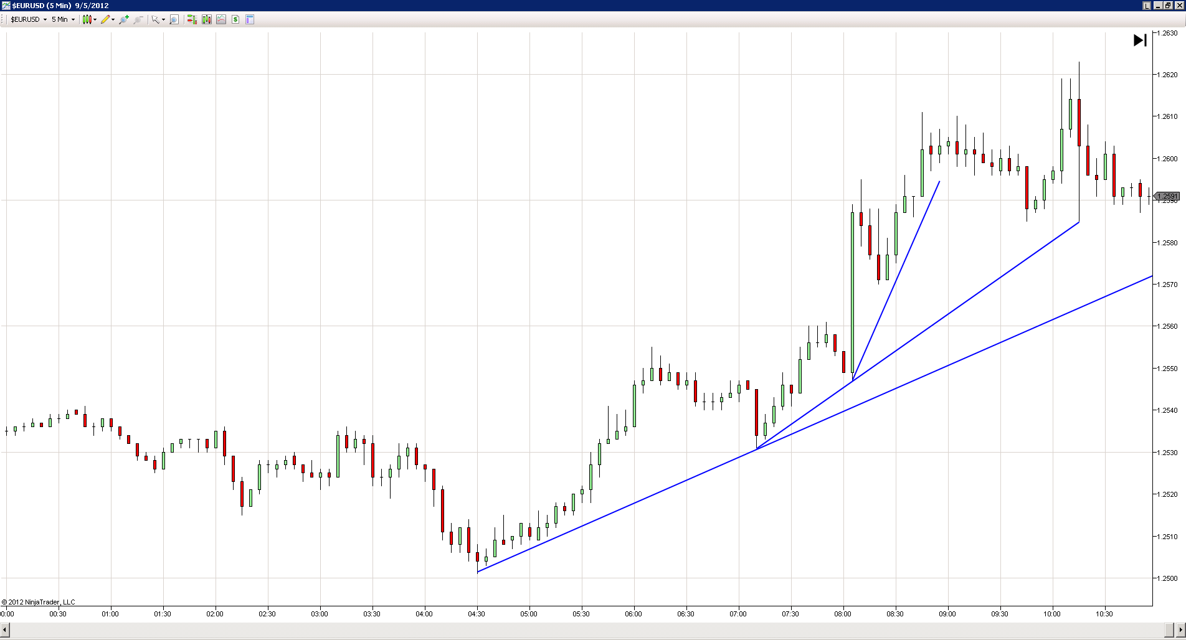Restore down the chart window
The width and height of the screenshot is (1186, 640).
[x=1168, y=6]
